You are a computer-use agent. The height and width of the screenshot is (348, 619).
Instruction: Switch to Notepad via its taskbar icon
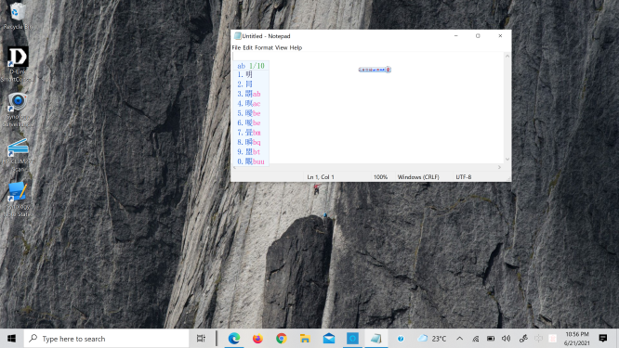[376, 339]
